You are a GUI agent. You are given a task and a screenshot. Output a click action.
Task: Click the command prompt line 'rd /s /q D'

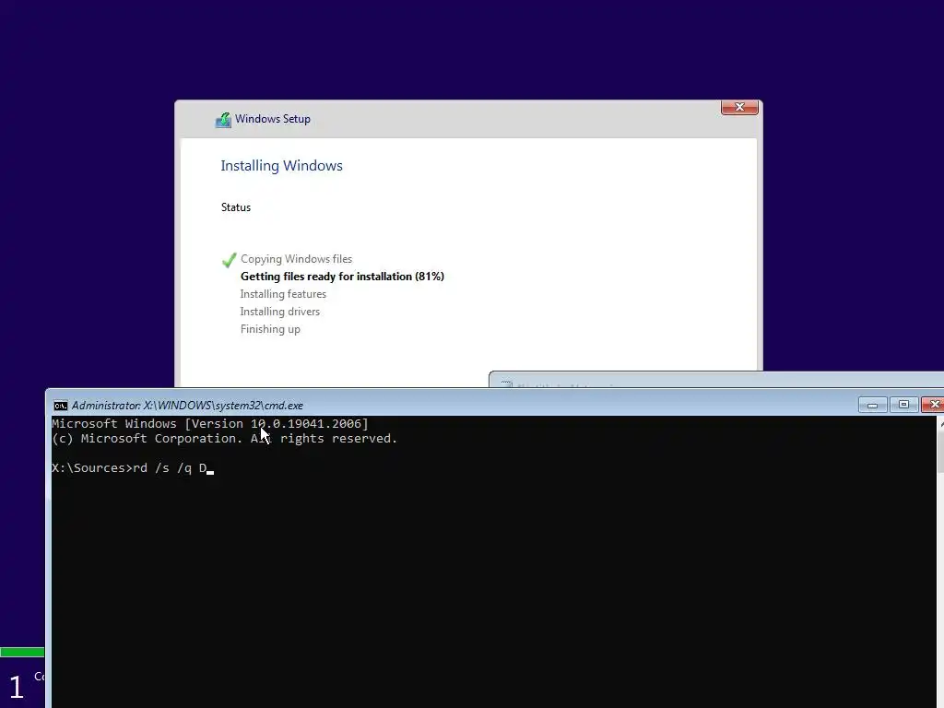(x=133, y=467)
